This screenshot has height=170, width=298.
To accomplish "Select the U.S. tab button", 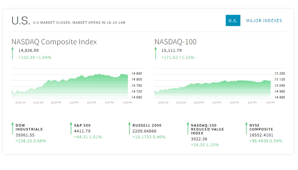I will (x=233, y=21).
